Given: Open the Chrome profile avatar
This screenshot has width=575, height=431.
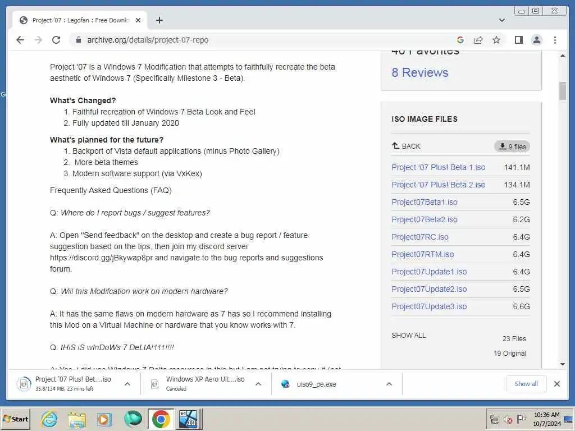Looking at the screenshot, I should [x=536, y=40].
